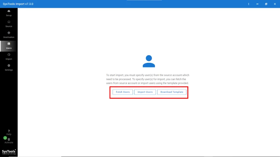Viewport: 280px width, 157px height.
Task: Open the Settings gear icon
Action: point(9,65)
